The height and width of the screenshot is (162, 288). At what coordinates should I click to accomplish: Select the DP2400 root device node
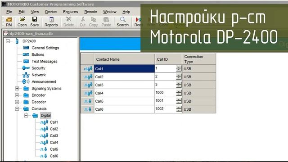click(29, 41)
